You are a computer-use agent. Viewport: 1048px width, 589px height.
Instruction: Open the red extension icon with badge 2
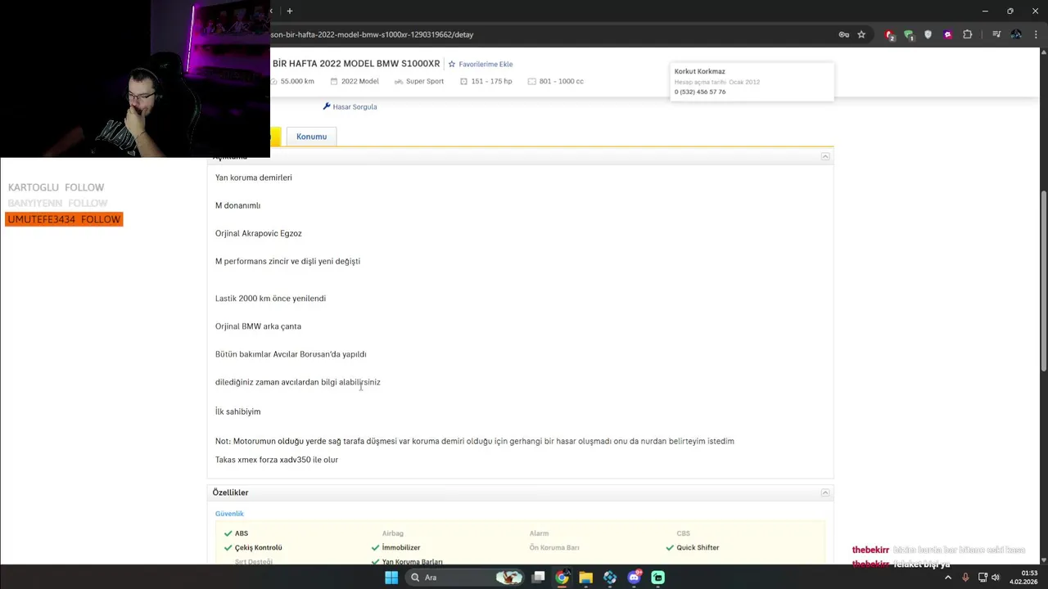tap(890, 34)
